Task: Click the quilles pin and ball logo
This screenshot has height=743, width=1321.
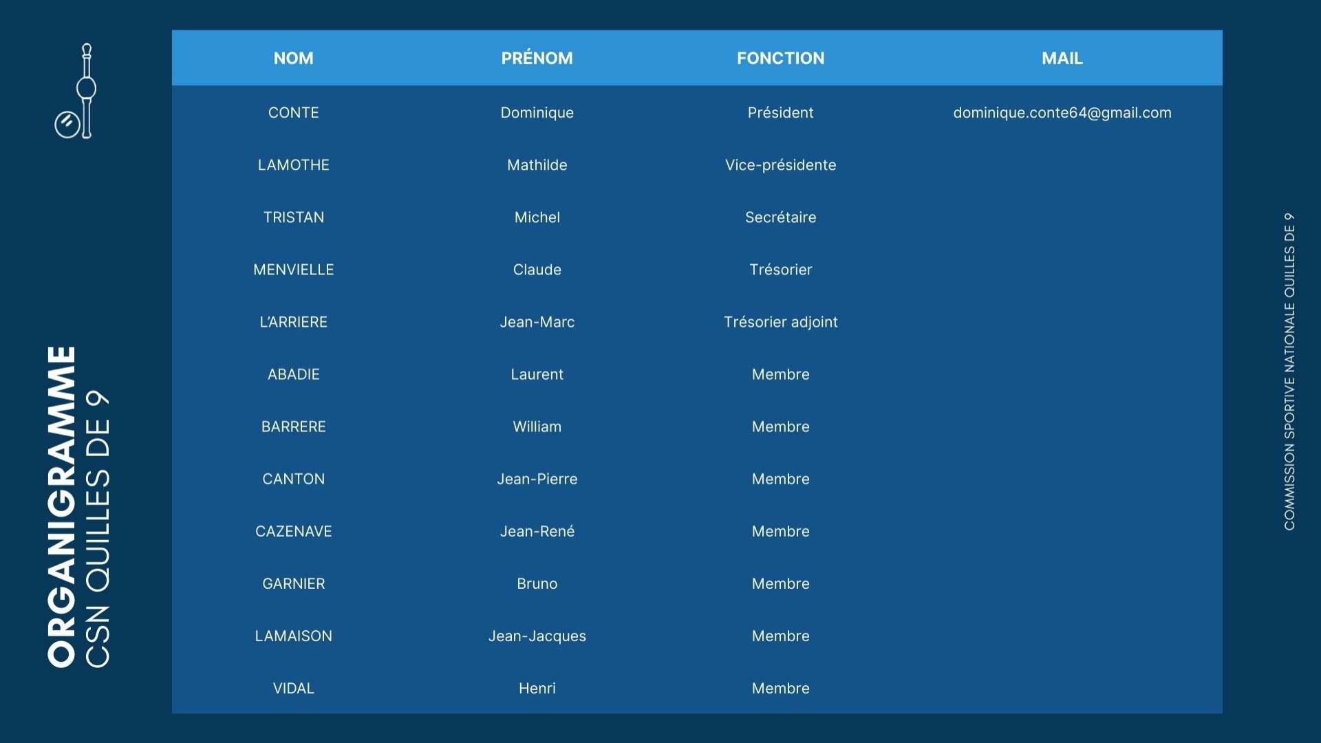Action: pyautogui.click(x=76, y=91)
